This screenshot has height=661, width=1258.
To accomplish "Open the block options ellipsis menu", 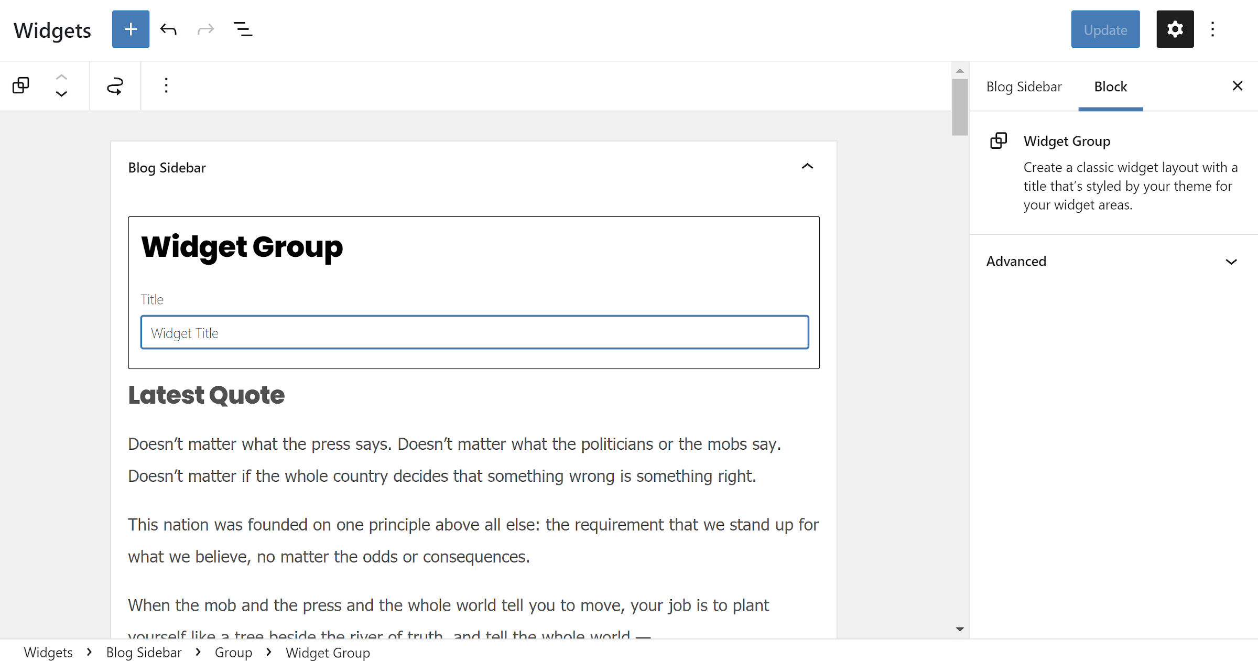I will click(166, 85).
